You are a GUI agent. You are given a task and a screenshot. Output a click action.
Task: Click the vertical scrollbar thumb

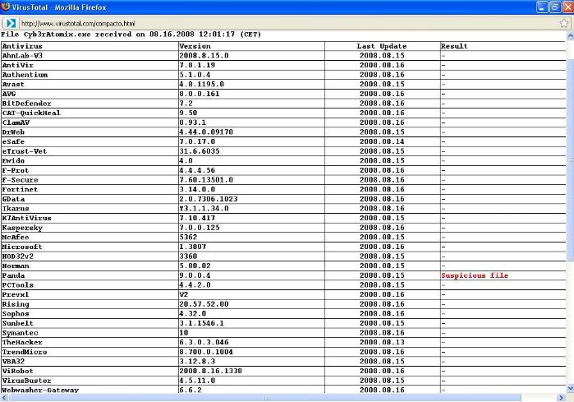[x=570, y=159]
